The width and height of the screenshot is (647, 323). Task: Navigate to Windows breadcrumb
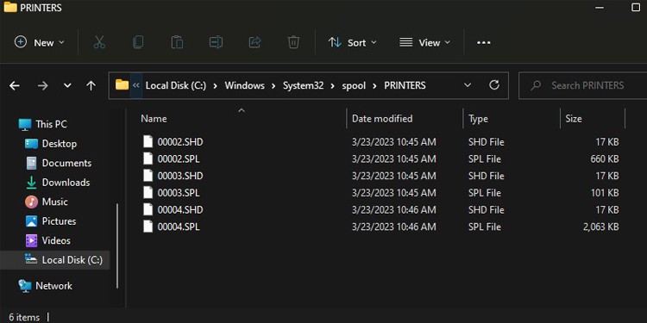[x=245, y=85]
